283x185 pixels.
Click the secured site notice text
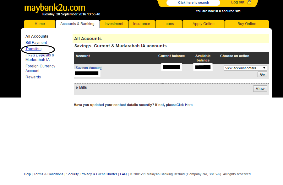point(218,11)
